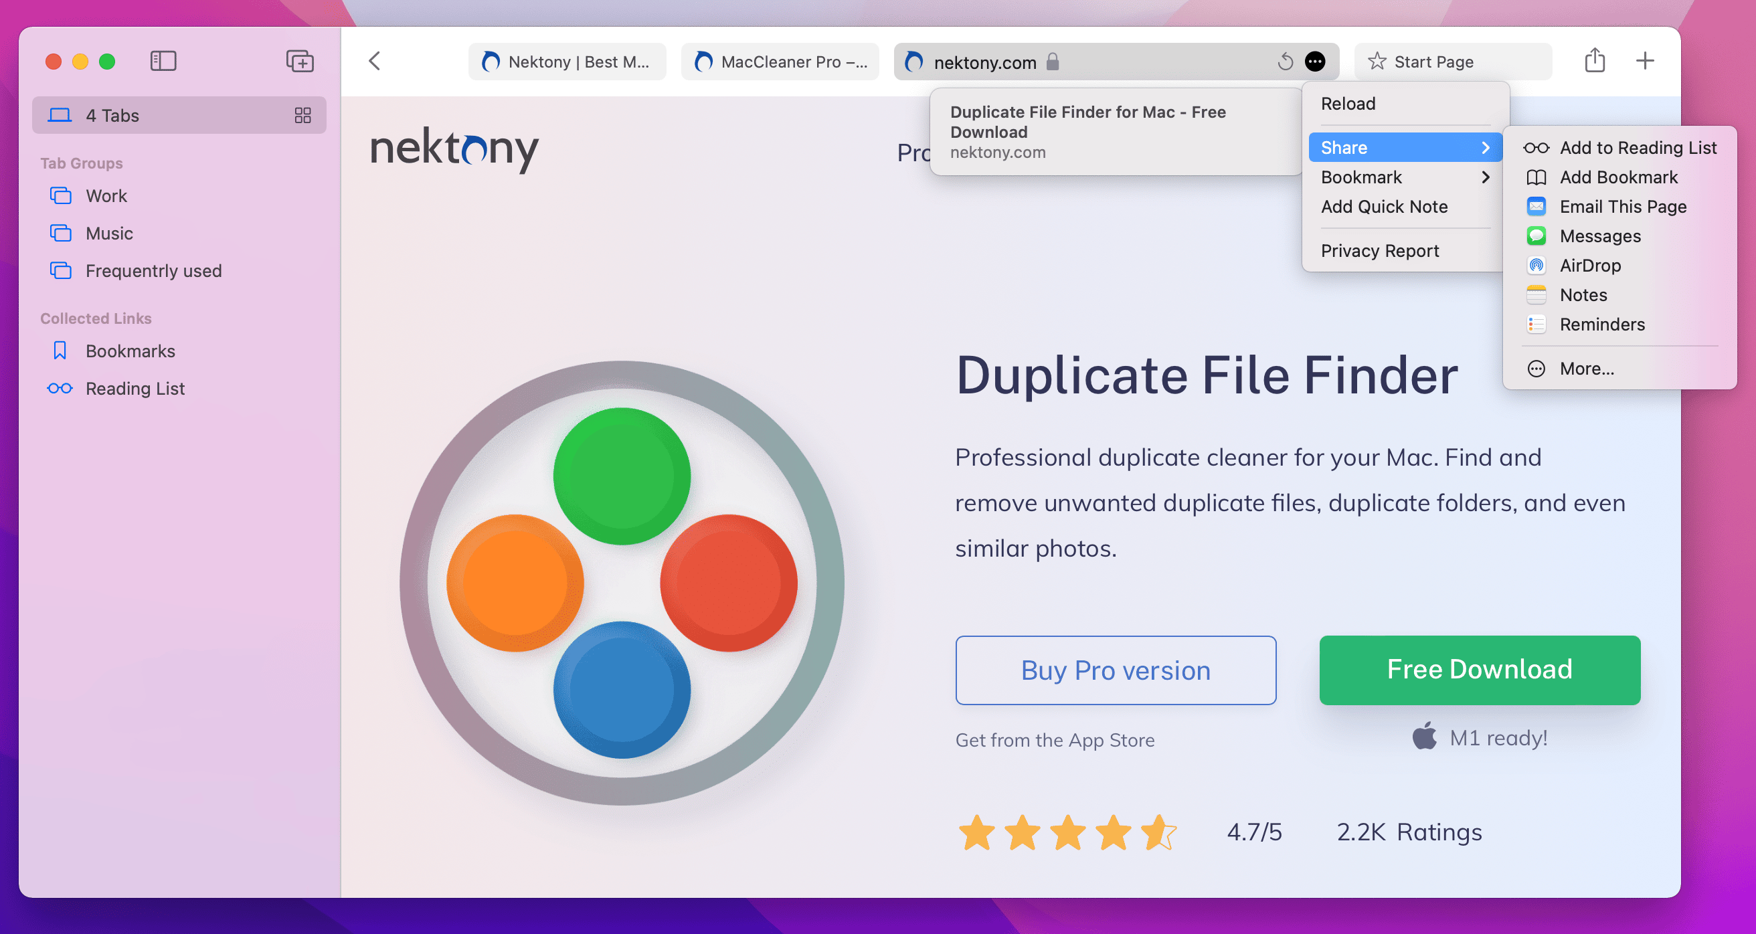Select Email This Page

pyautogui.click(x=1619, y=207)
